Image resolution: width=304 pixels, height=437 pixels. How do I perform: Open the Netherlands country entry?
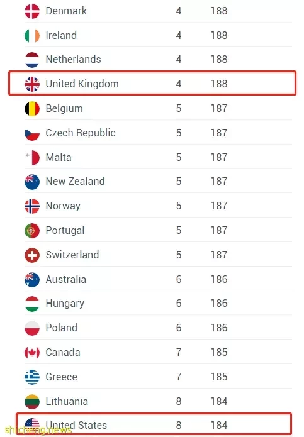(74, 59)
